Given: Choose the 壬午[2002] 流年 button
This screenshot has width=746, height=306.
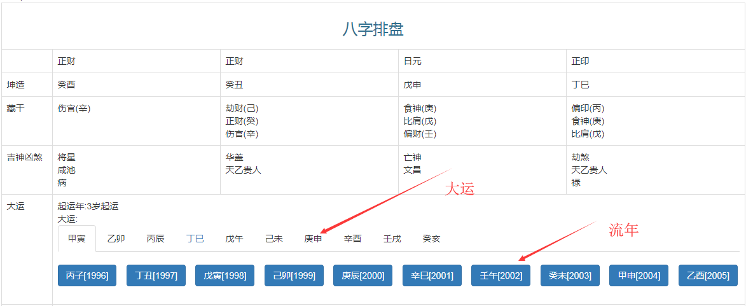Looking at the screenshot, I should (501, 275).
